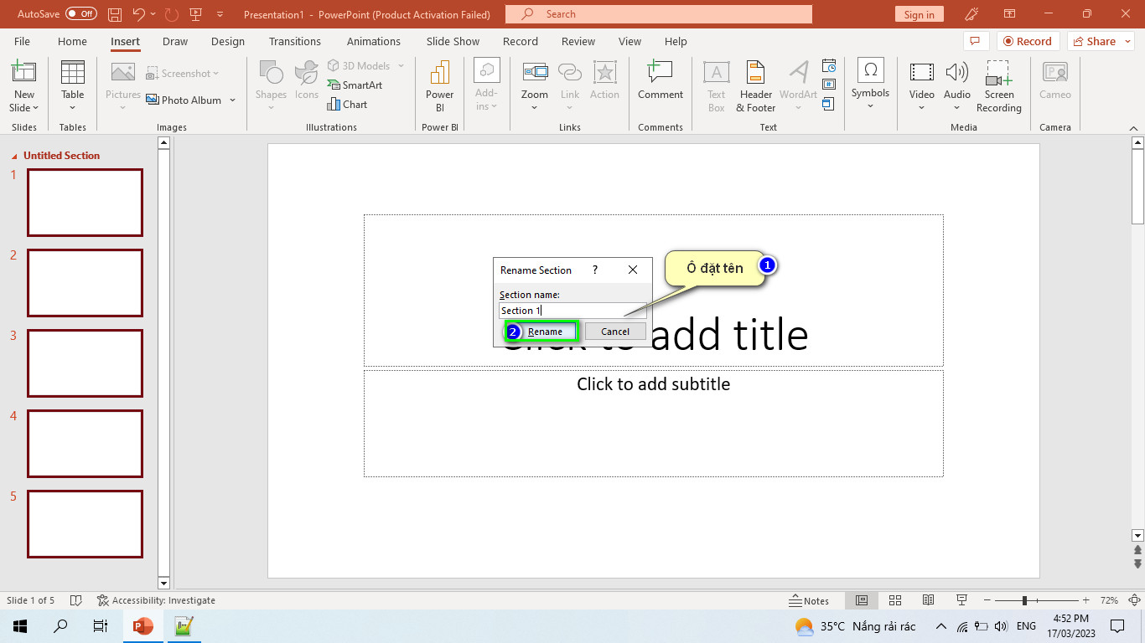Toggle Notes pane in status bar
The image size is (1145, 643).
point(809,600)
